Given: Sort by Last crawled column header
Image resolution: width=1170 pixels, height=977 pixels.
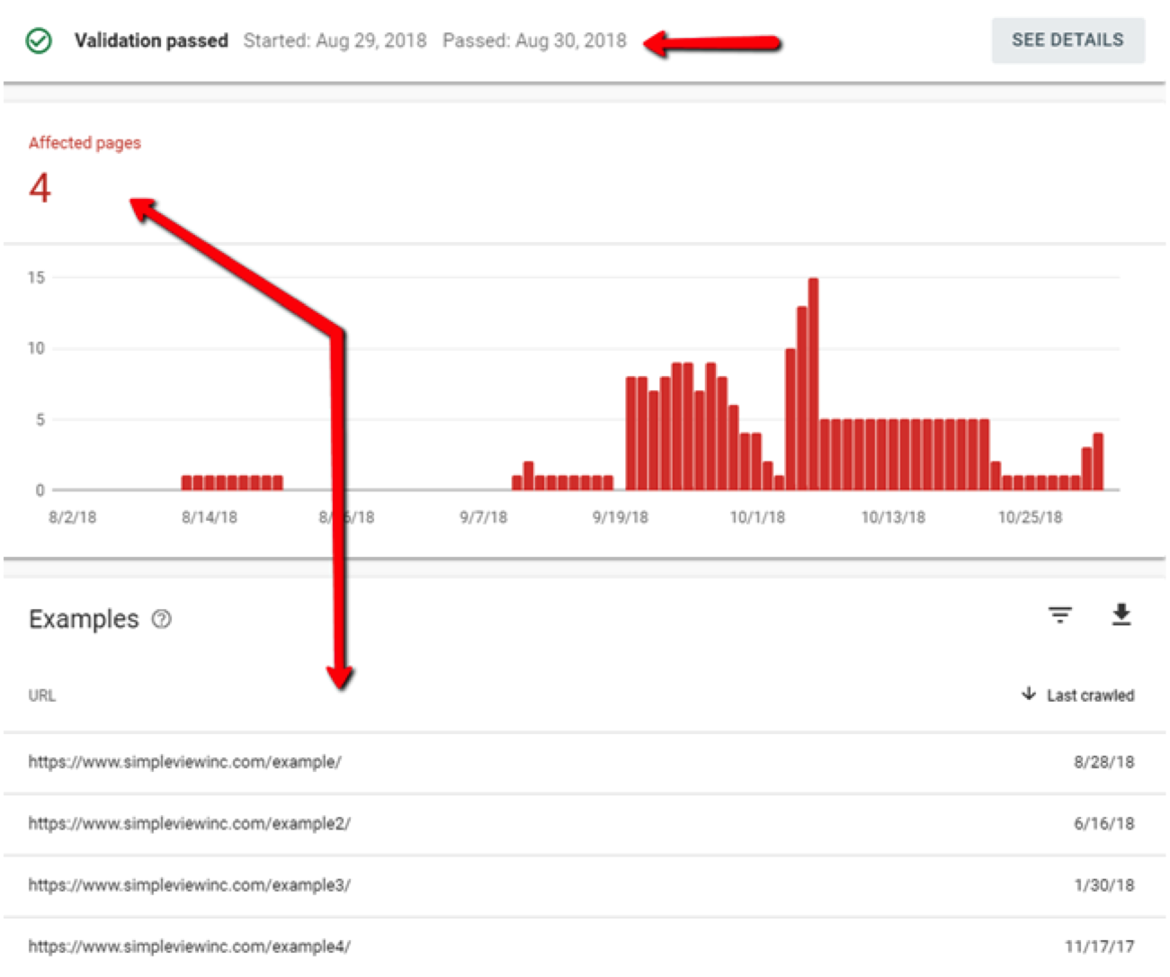Looking at the screenshot, I should click(1090, 695).
